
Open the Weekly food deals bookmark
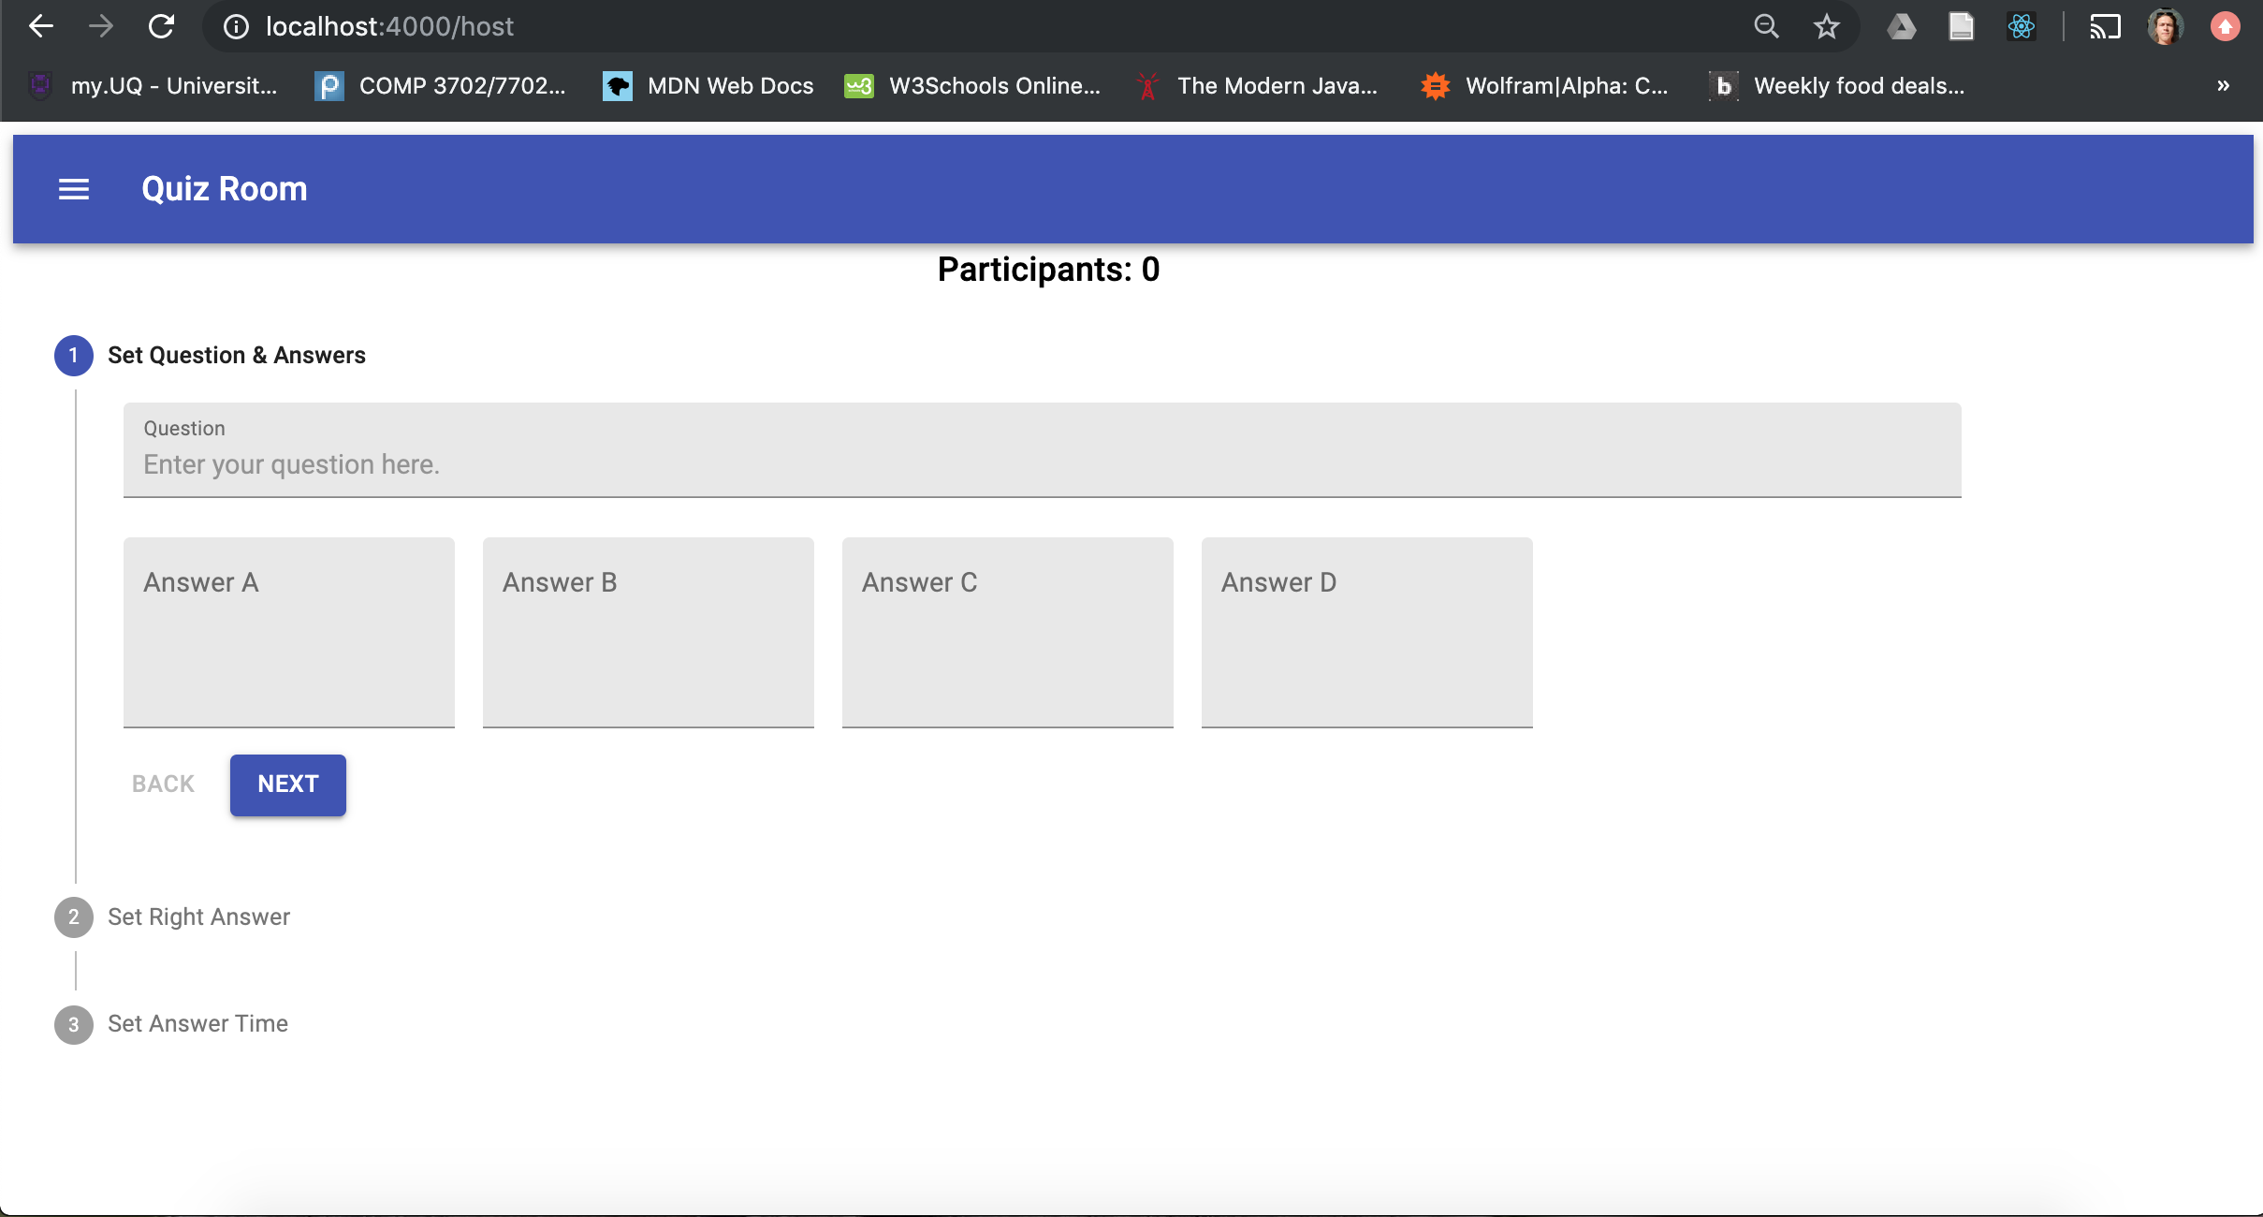coord(1836,86)
